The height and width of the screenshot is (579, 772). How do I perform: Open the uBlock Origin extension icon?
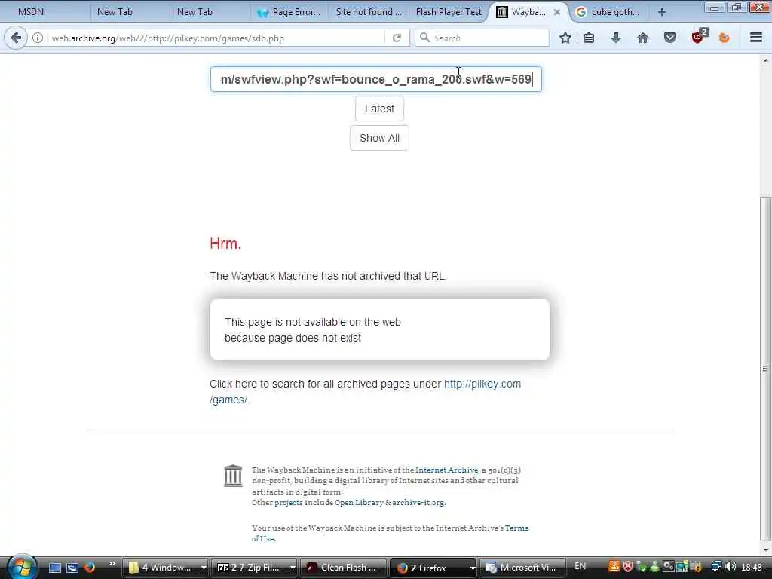(698, 37)
